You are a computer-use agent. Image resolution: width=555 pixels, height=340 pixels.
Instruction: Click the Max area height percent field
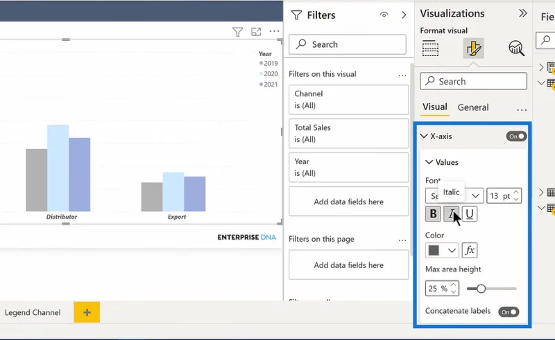point(442,288)
